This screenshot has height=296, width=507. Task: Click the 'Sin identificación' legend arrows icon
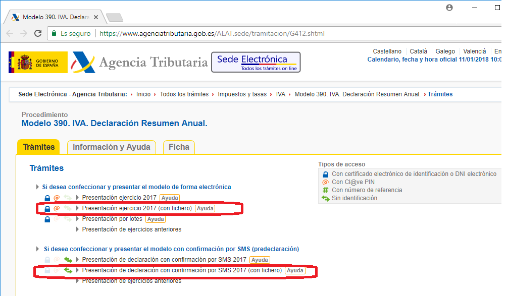pyautogui.click(x=326, y=198)
